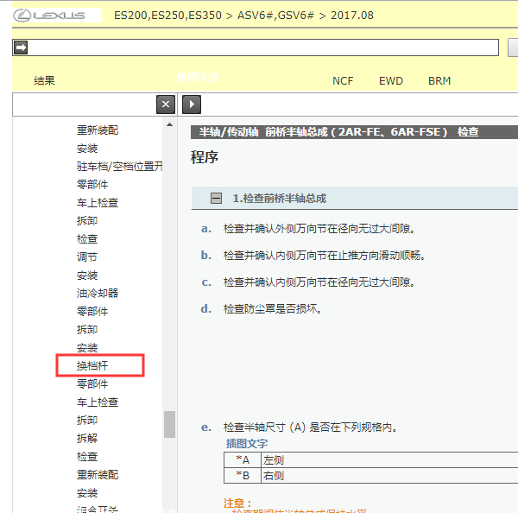This screenshot has width=518, height=513.
Task: Click the orange 注意 label
Action: [x=237, y=503]
